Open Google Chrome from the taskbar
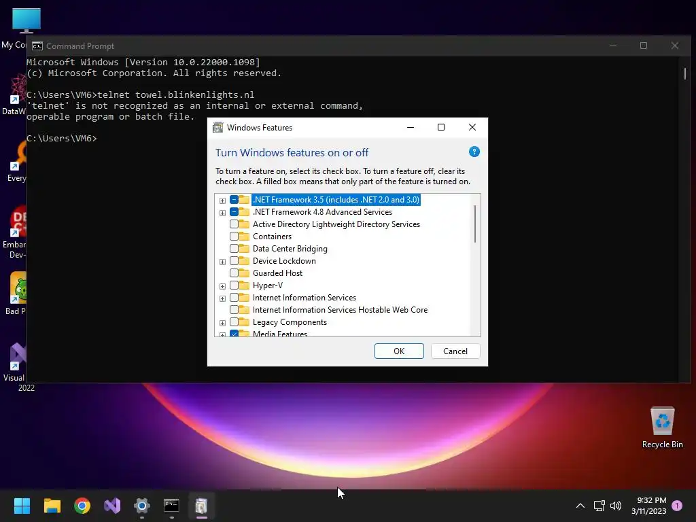The width and height of the screenshot is (696, 522). (x=82, y=506)
